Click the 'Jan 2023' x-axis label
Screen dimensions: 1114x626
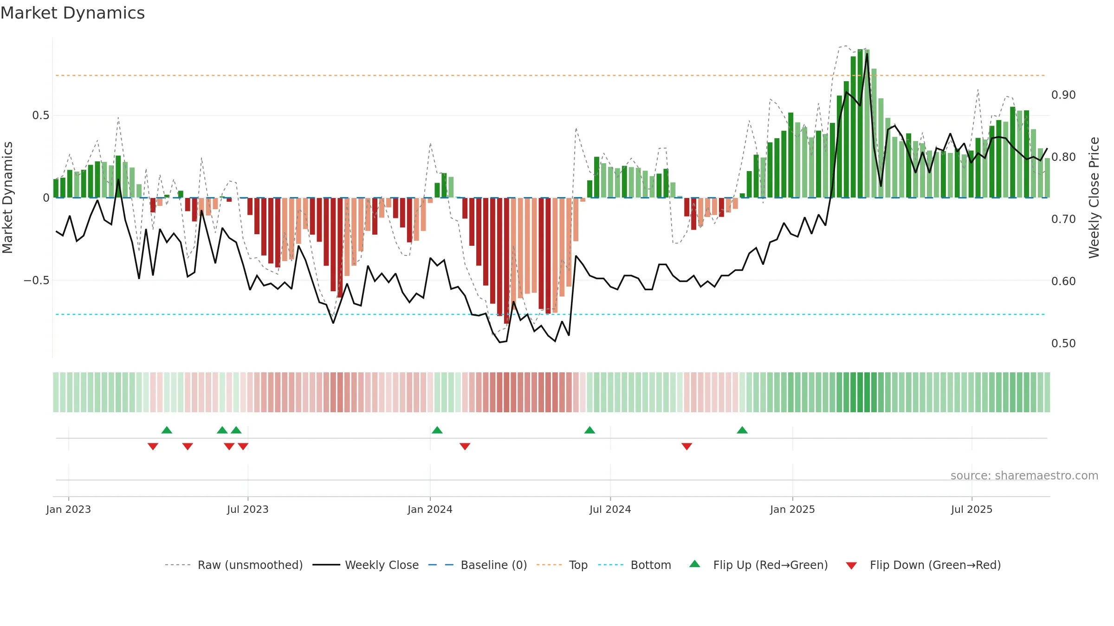68,509
